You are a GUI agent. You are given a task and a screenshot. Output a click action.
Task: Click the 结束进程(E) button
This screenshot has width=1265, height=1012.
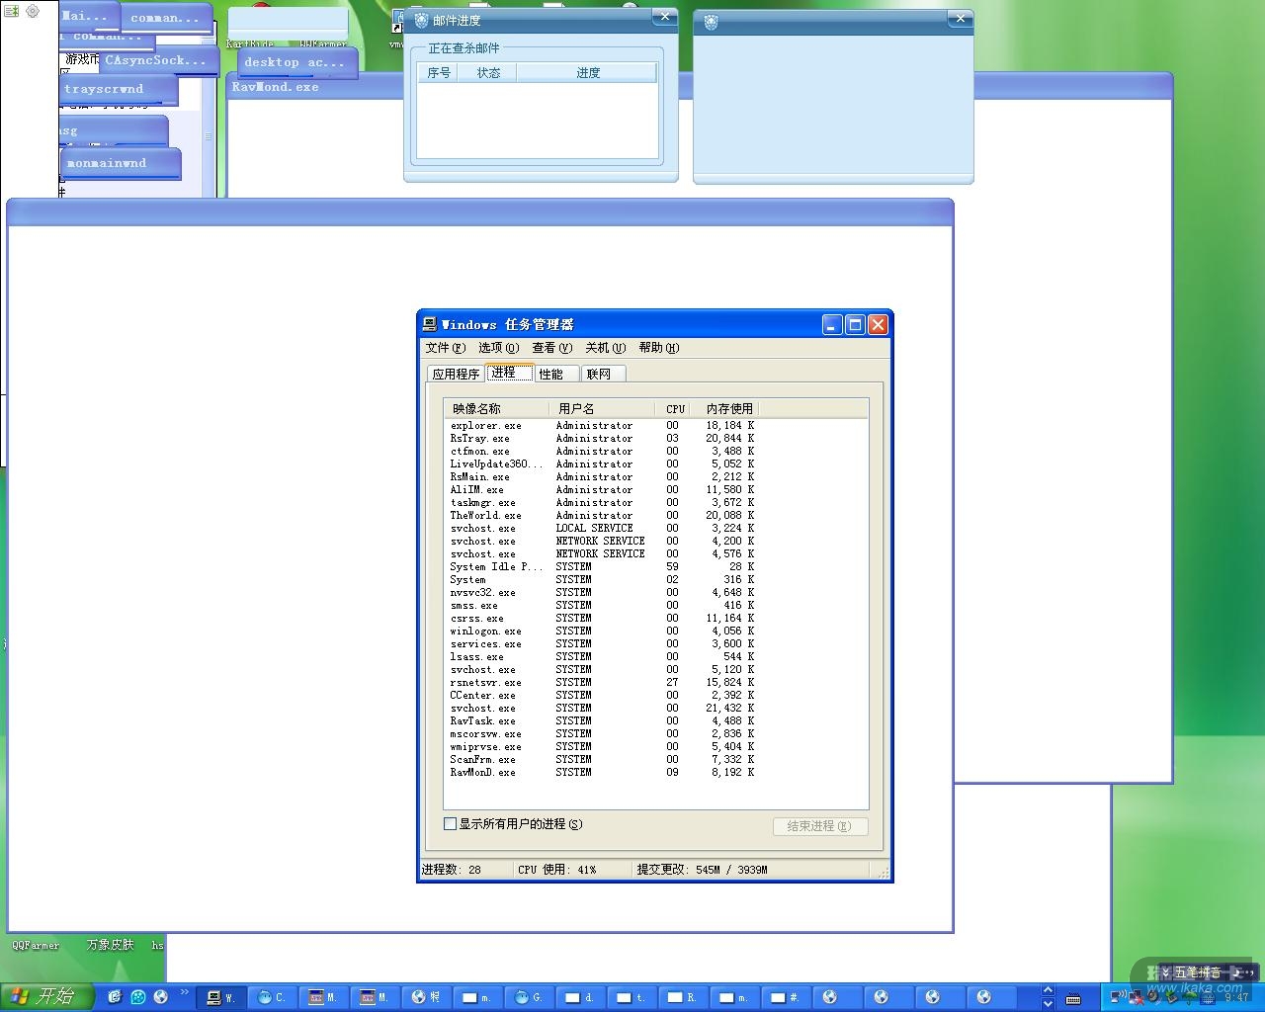[820, 826]
